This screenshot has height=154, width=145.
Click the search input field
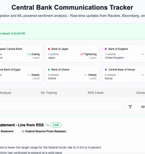tap(61, 107)
